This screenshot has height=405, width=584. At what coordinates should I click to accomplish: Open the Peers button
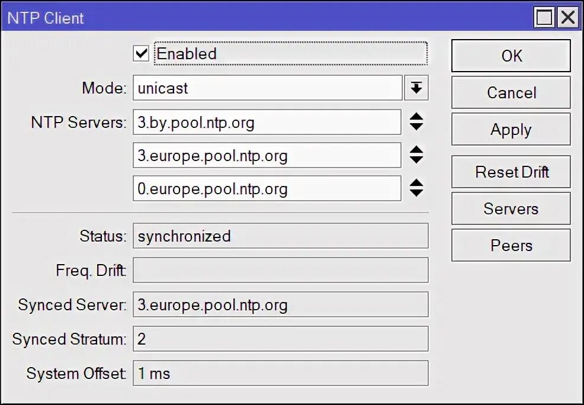pos(511,245)
